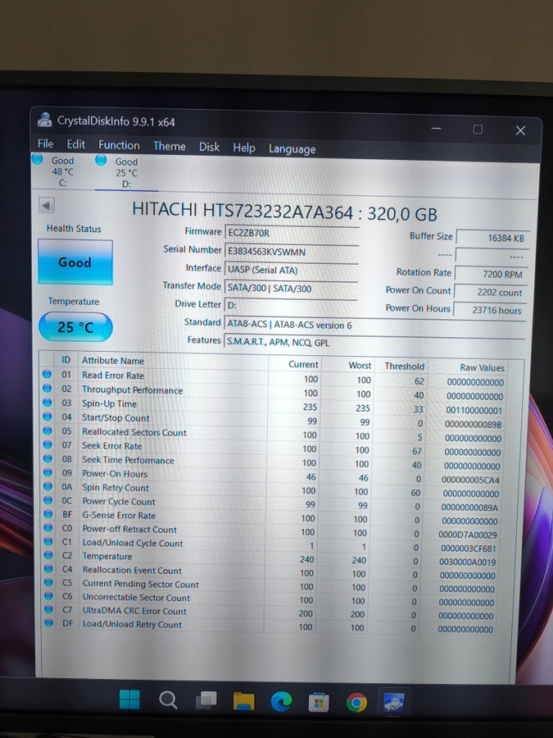Open the Disk menu

coord(209,147)
